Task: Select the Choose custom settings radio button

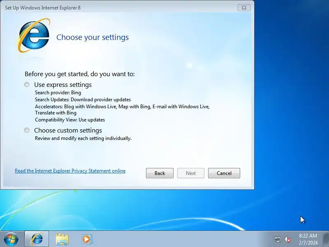Action: click(27, 130)
